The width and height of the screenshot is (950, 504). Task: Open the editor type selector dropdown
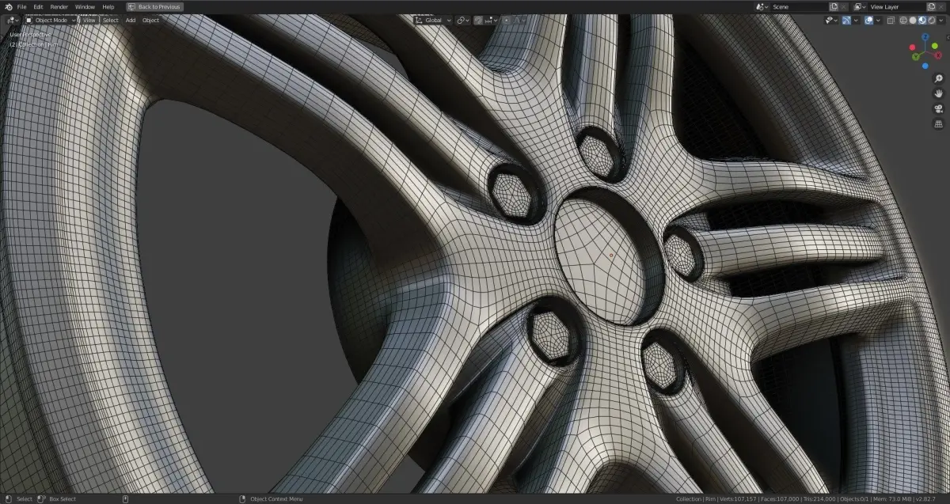12,20
